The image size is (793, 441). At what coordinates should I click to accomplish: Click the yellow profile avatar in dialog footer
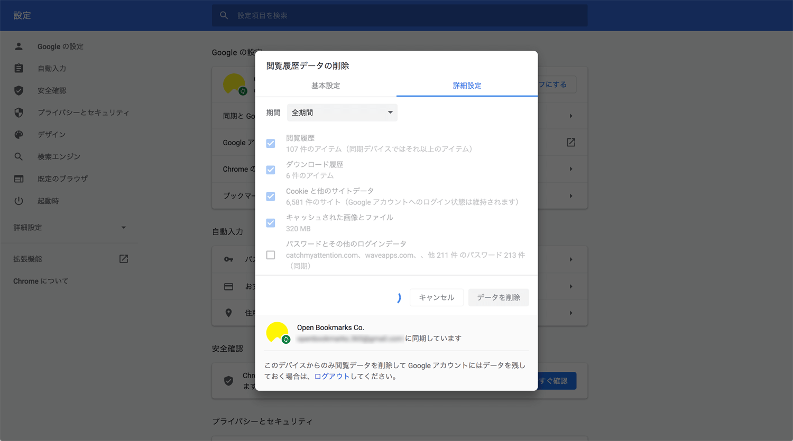pos(277,333)
